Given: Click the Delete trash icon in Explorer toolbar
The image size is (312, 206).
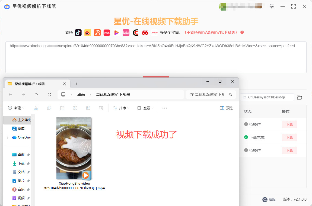Looking at the screenshot, I should coord(101,108).
